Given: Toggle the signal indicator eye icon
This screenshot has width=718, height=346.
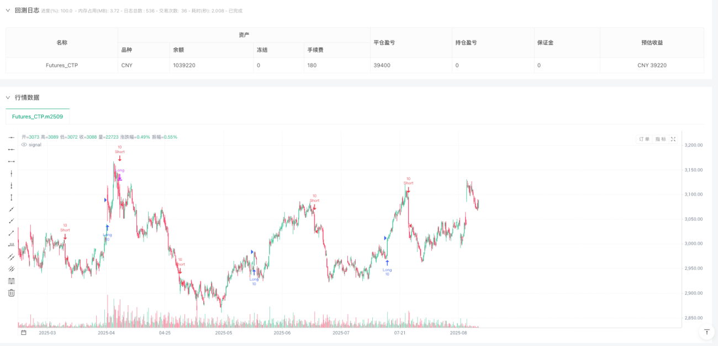Looking at the screenshot, I should tap(24, 145).
